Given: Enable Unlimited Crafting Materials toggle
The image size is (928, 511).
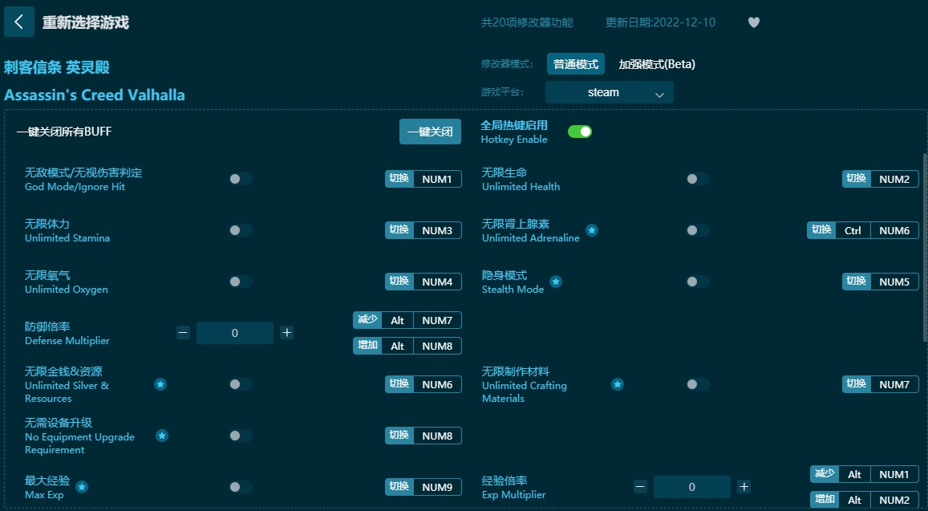Looking at the screenshot, I should (x=698, y=384).
